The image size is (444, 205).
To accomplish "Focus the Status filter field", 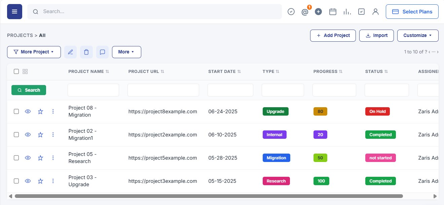I will (387, 90).
